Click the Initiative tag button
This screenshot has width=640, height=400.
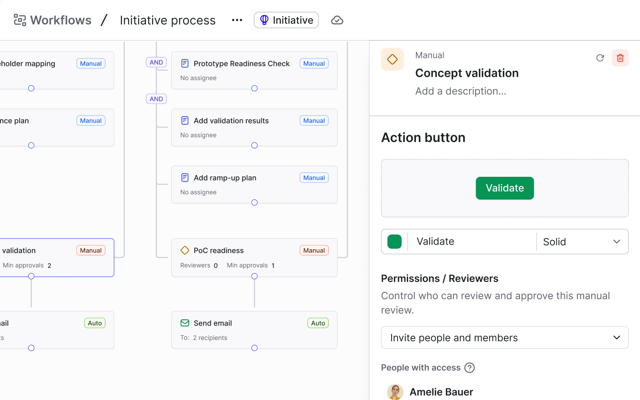pos(286,20)
